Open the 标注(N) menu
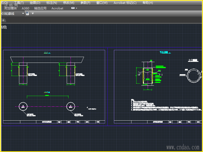 [x=52, y=3]
